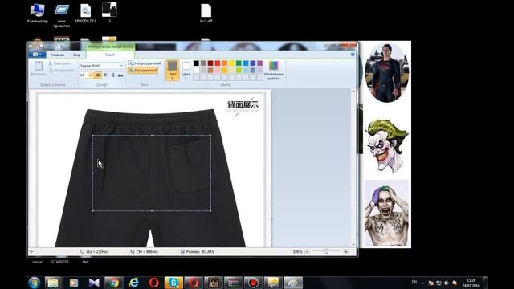Click the file size Размер status entry

click(198, 251)
